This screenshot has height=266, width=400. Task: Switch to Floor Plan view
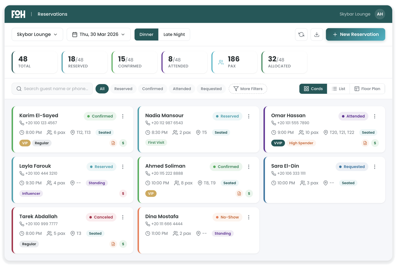click(x=367, y=89)
